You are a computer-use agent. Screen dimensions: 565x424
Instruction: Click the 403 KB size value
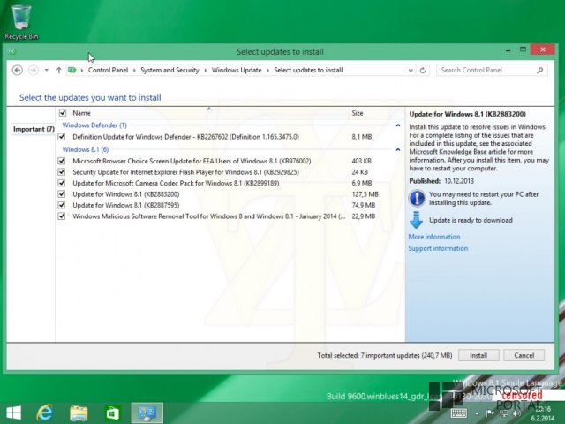tap(361, 161)
